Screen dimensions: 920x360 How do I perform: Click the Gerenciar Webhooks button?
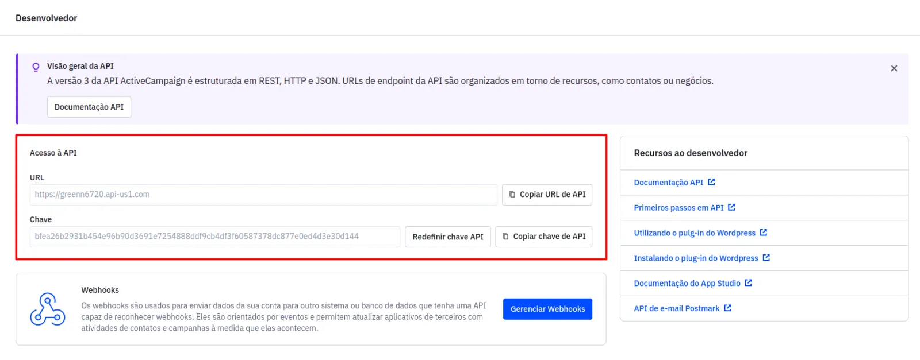(x=547, y=309)
